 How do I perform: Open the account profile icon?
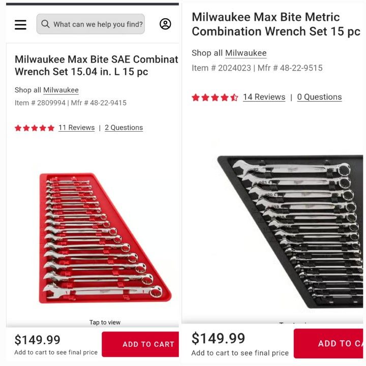tap(165, 24)
